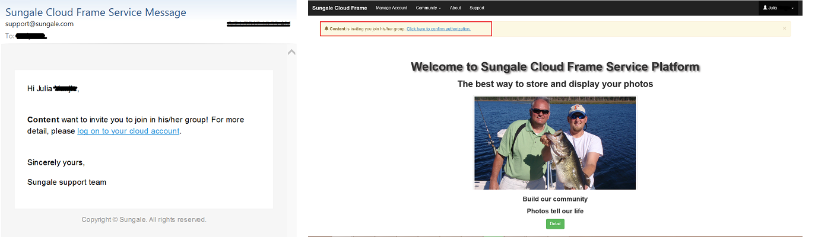The height and width of the screenshot is (237, 815).
Task: Click the 'Welcome to Sungale Cloud Frame Service Platform' heading
Action: [555, 67]
